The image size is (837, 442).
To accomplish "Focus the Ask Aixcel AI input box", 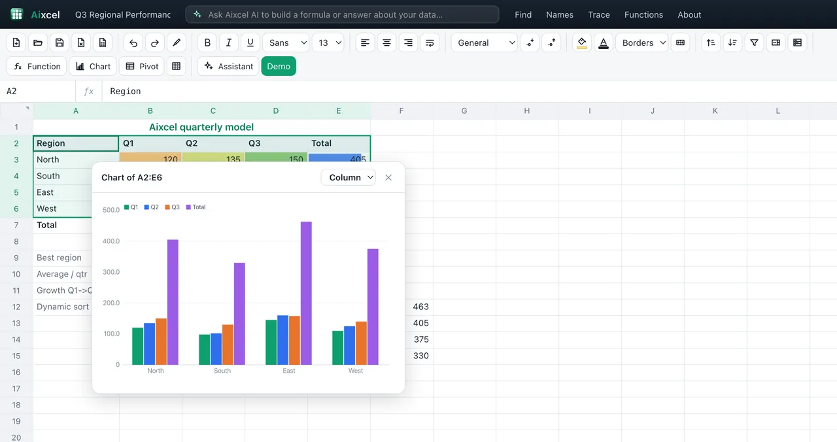I will (342, 14).
